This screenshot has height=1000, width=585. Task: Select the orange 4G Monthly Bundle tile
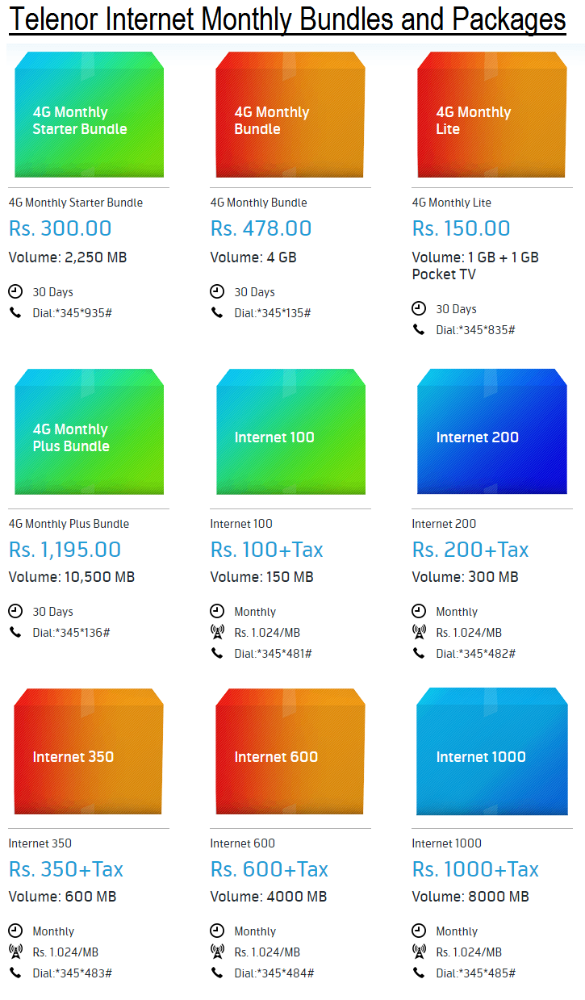[290, 115]
